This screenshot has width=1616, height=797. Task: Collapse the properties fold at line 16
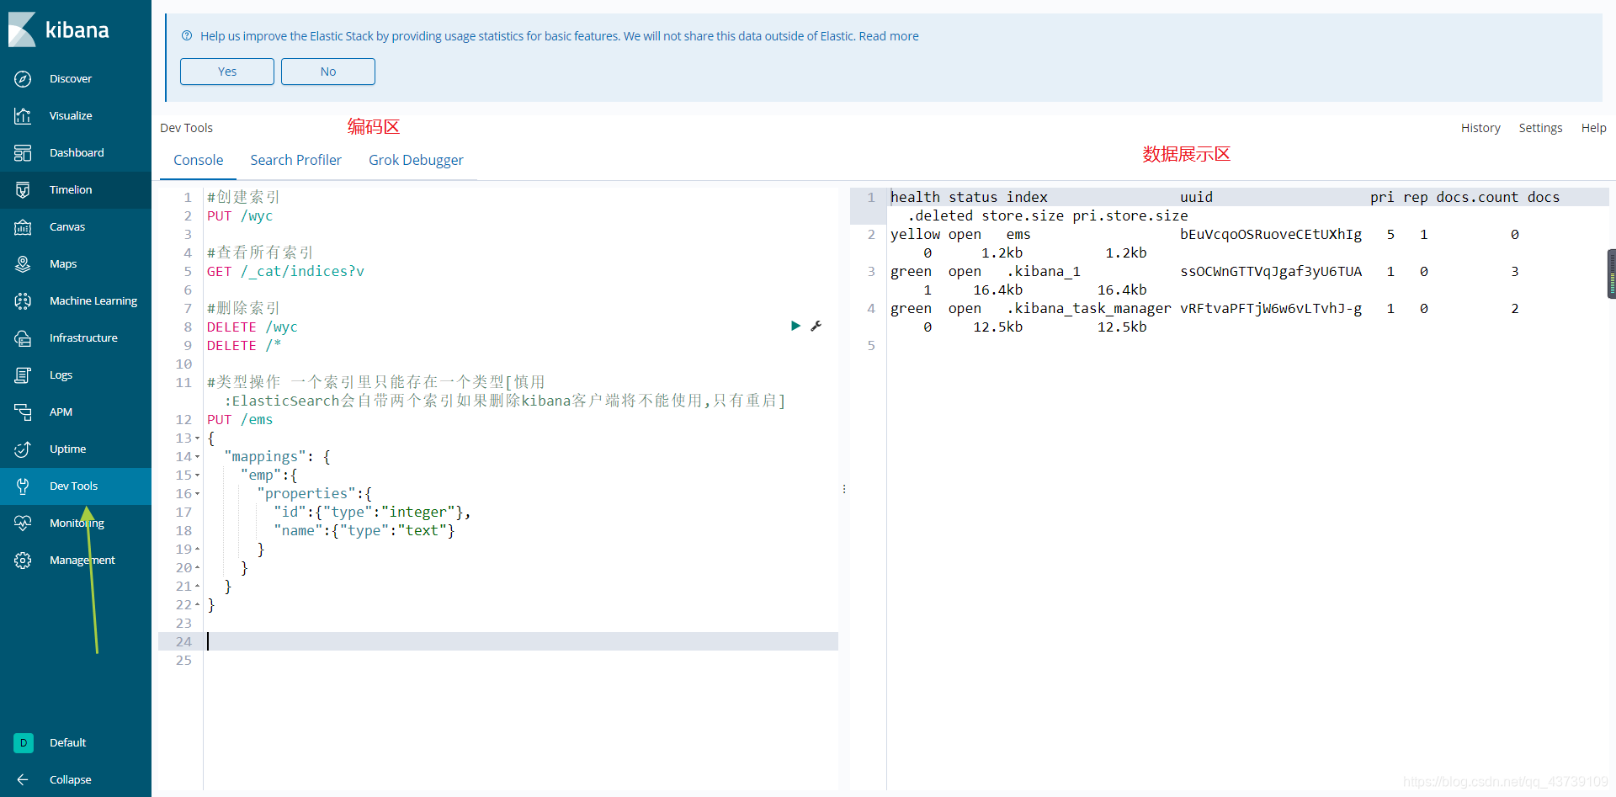point(198,493)
